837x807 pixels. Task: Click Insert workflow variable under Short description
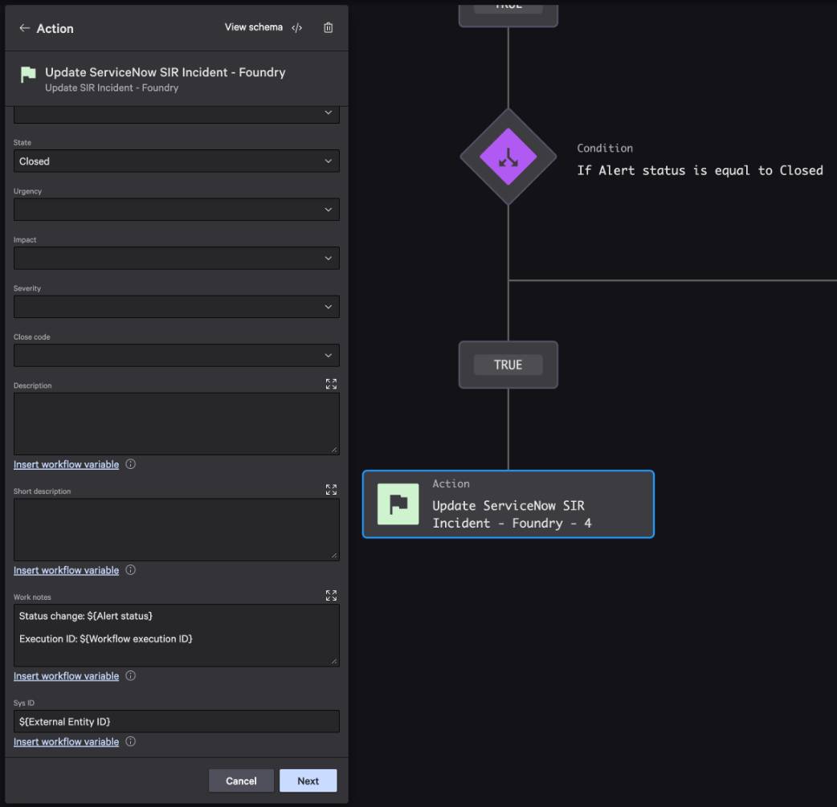click(x=66, y=571)
